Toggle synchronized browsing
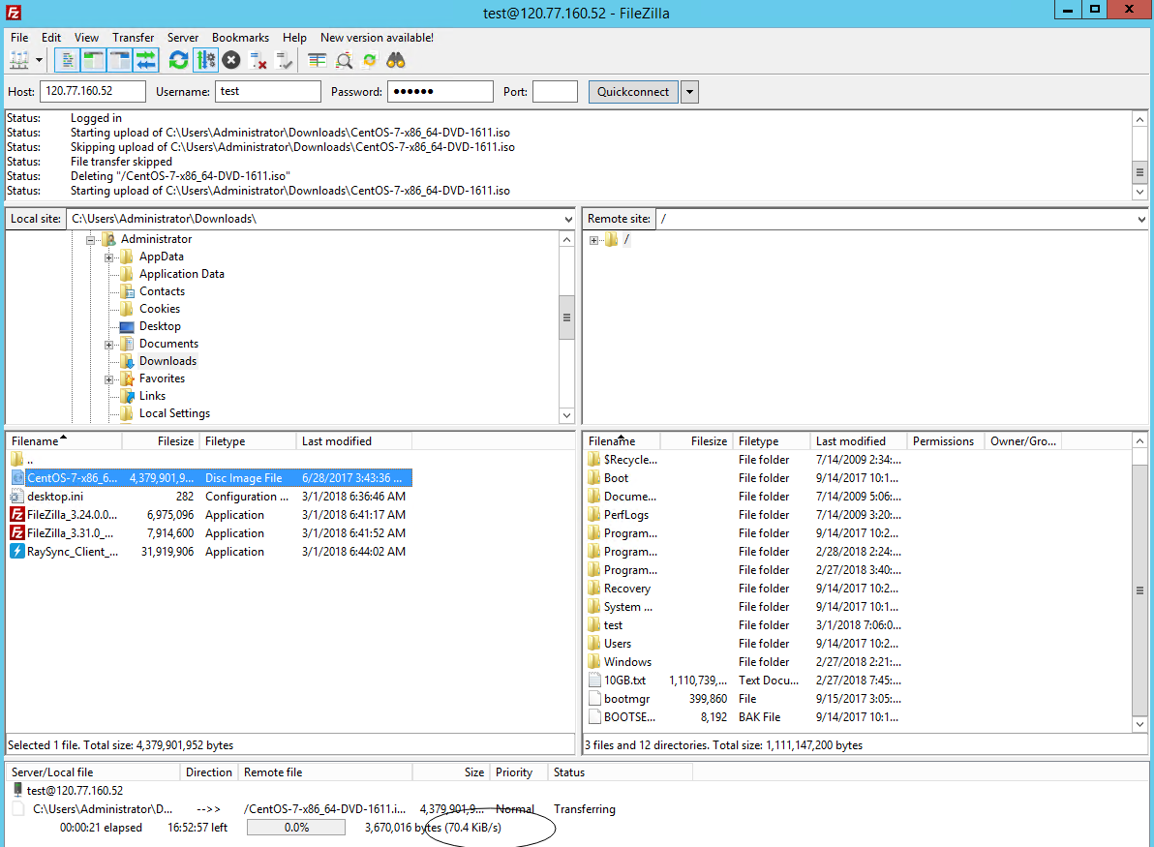Image resolution: width=1154 pixels, height=847 pixels. click(x=370, y=60)
